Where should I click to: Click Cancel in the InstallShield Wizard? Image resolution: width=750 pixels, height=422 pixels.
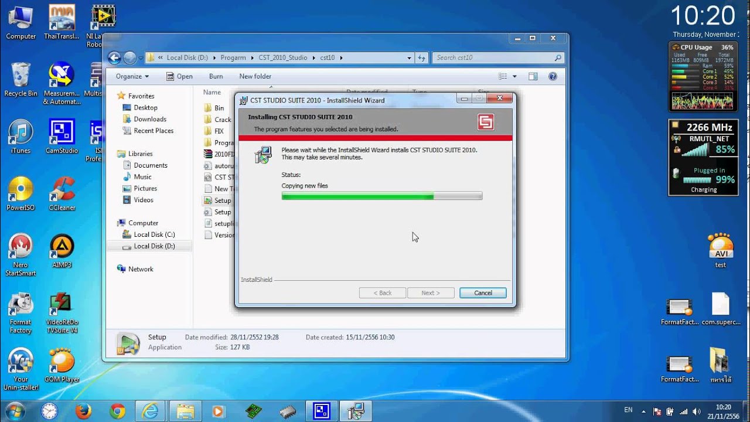pos(483,293)
